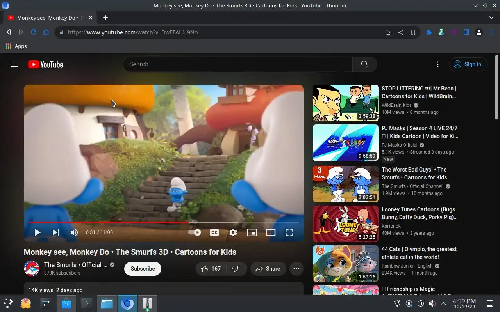Image resolution: width=500 pixels, height=312 pixels.
Task: Open YouTube settings three-dot menu
Action: point(438,64)
